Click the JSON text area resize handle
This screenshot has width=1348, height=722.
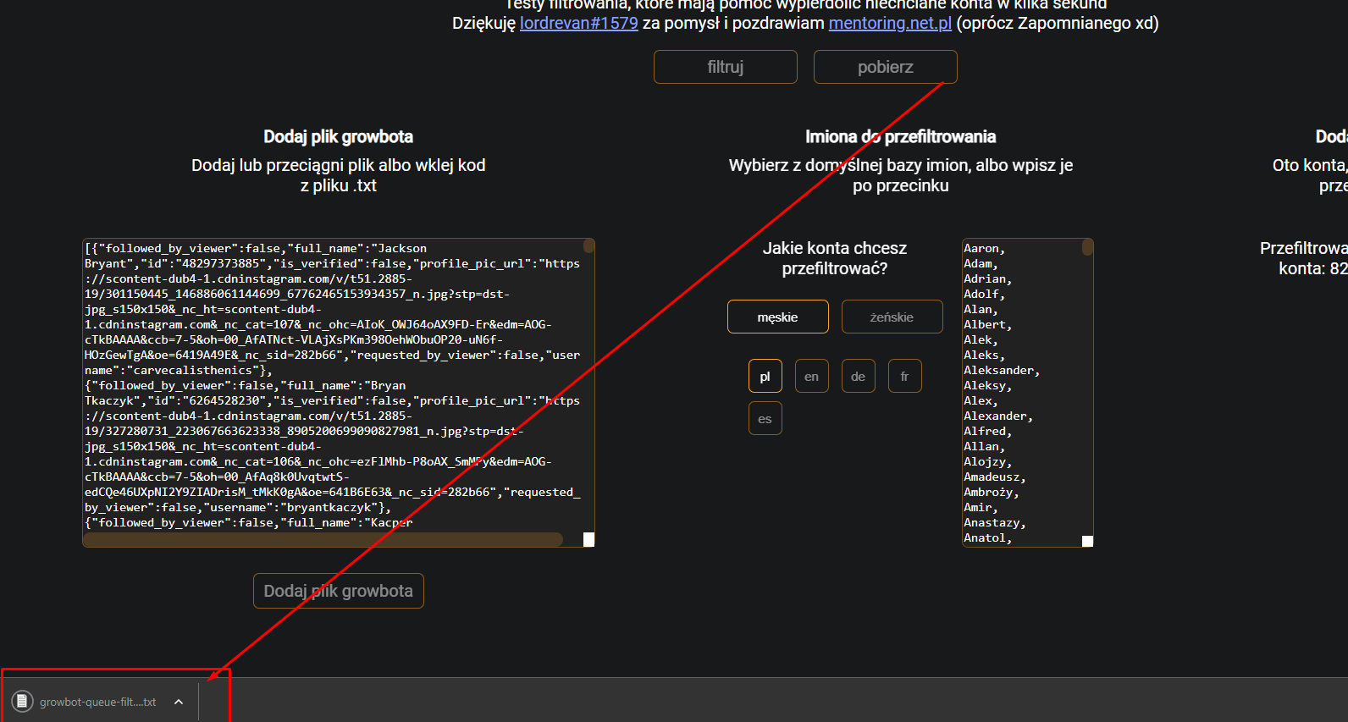(588, 540)
